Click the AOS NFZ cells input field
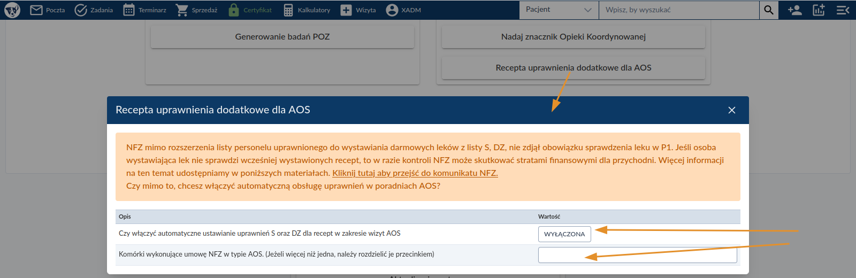856x278 pixels. click(x=637, y=255)
